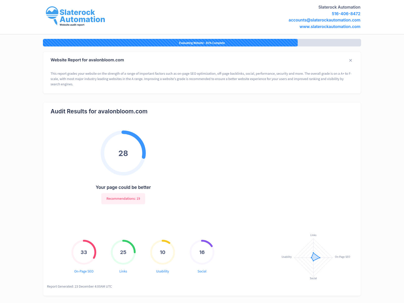Click the radar chart Links axis label

313,235
